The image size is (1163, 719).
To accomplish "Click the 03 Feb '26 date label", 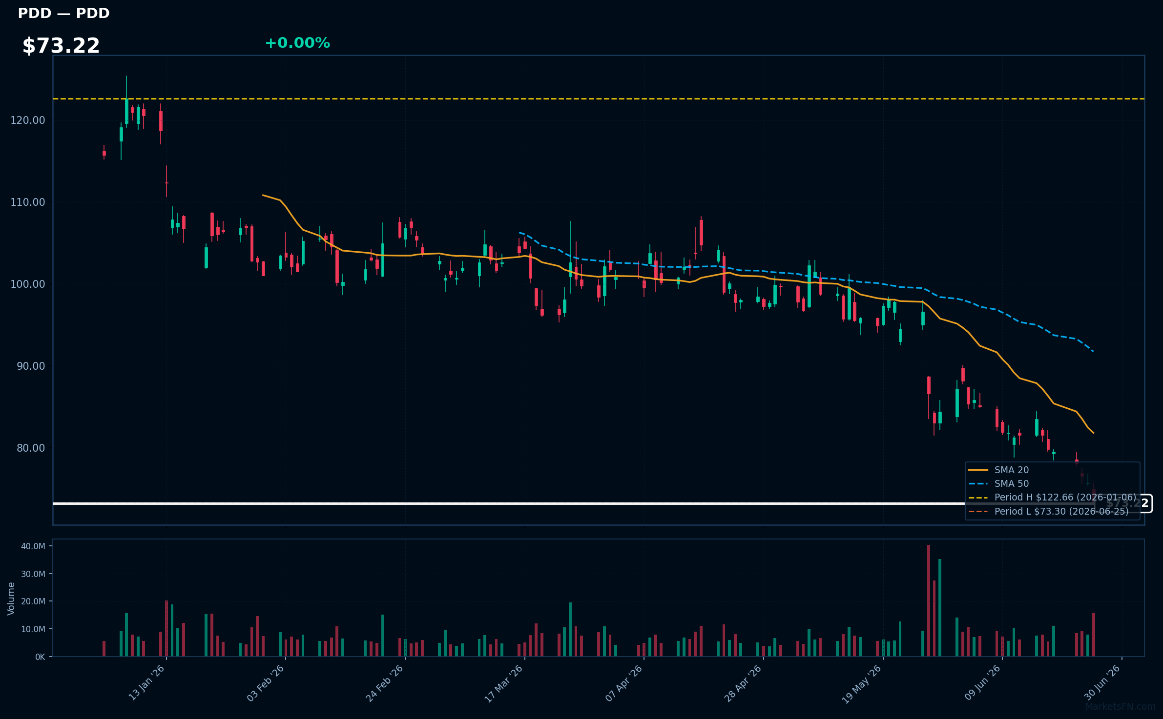I will click(266, 683).
